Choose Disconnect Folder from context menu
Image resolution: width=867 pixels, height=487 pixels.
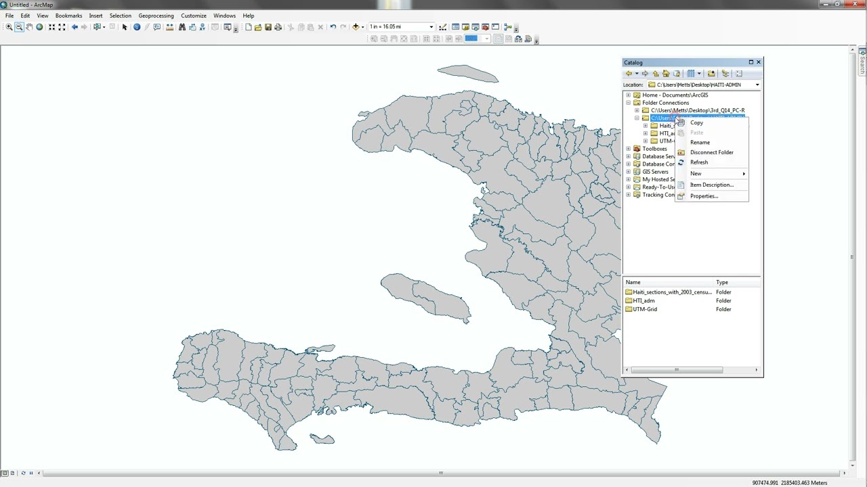tap(712, 152)
